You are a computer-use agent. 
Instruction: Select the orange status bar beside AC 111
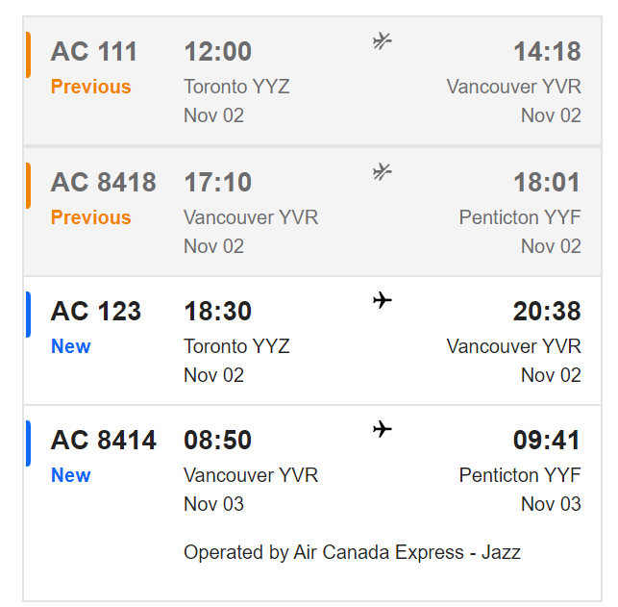tap(28, 55)
